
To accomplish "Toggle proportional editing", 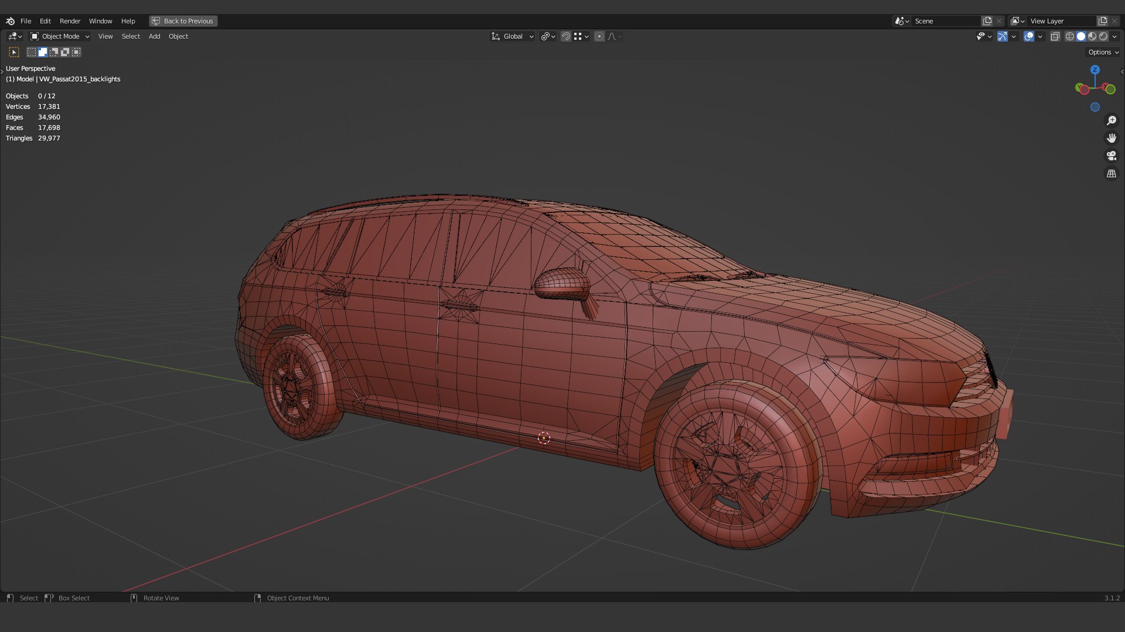I will 599,36.
